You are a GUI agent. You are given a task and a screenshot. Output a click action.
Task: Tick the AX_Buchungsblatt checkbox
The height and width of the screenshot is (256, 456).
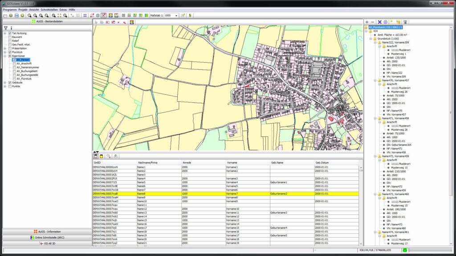tap(14, 71)
